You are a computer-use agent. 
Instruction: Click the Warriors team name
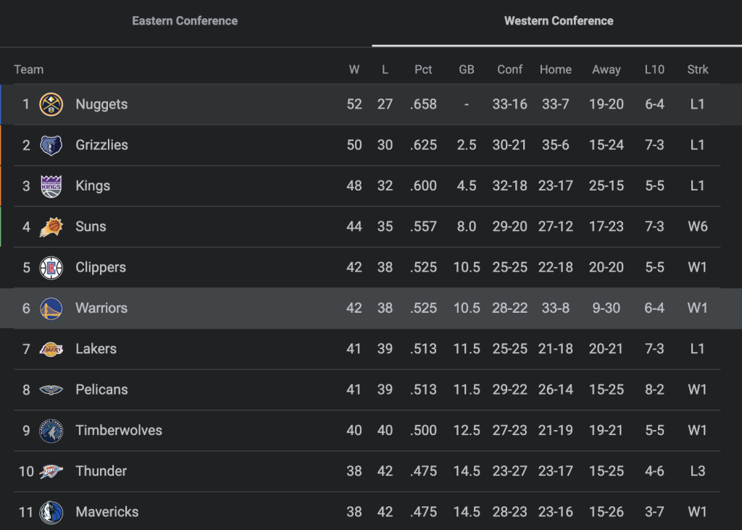point(101,308)
